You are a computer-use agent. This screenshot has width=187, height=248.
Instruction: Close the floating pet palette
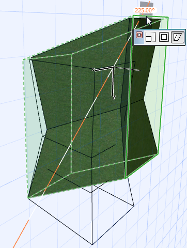tap(139, 35)
